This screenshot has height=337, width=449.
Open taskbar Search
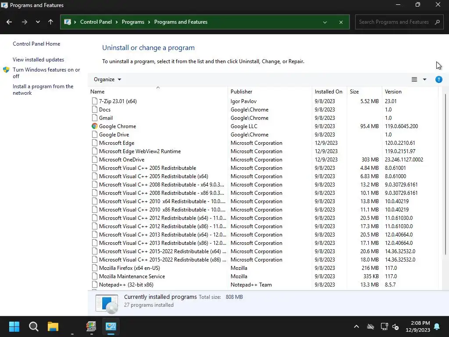coord(33,326)
